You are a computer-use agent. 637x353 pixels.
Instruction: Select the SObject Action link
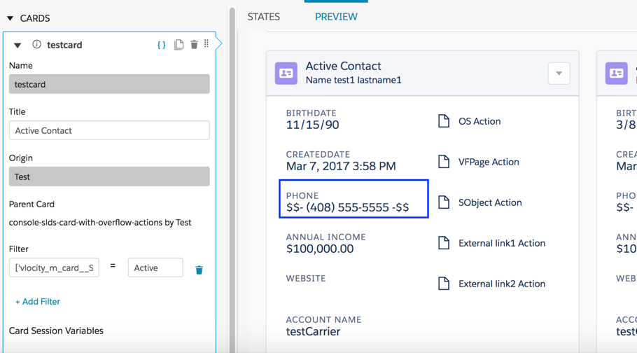tap(490, 202)
